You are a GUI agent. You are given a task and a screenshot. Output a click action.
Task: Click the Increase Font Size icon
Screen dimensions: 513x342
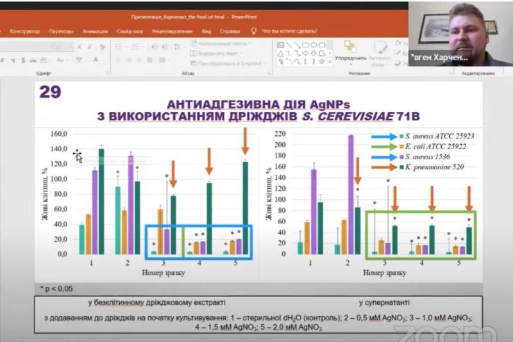point(80,47)
